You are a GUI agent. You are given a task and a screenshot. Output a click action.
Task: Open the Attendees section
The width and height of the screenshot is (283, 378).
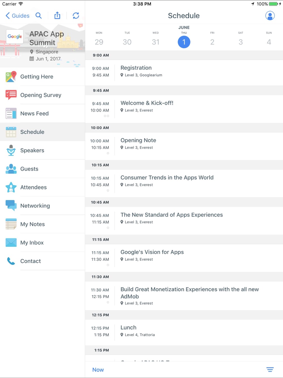[42, 187]
